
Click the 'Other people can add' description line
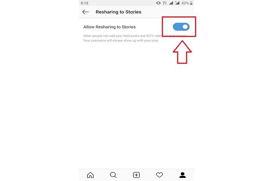point(135,36)
